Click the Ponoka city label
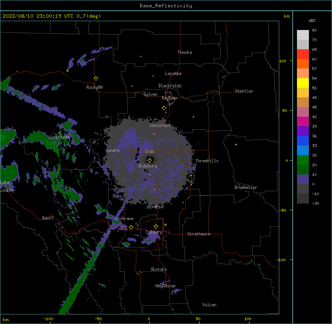332x324 pixels. click(x=185, y=52)
